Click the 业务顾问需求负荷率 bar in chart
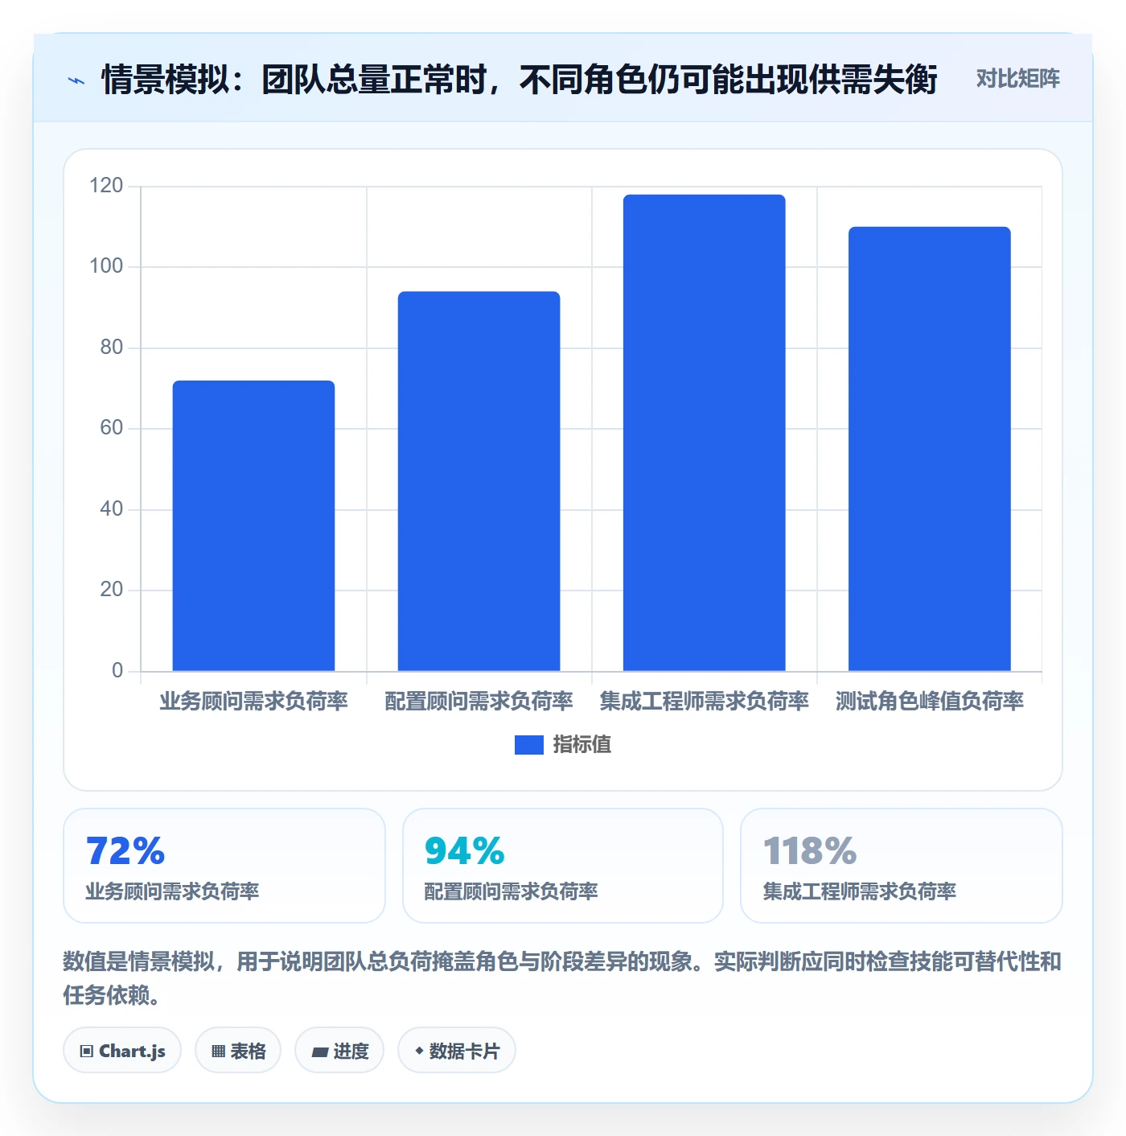Viewport: 1126px width, 1136px height. [x=253, y=525]
